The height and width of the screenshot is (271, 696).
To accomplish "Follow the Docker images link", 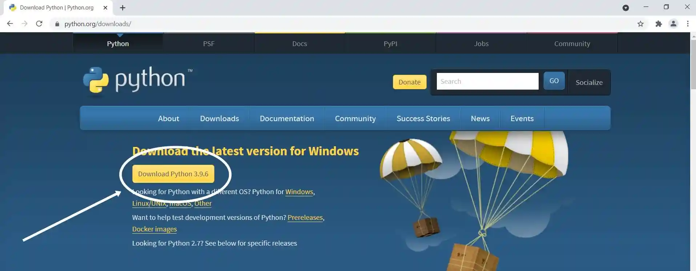I will [x=154, y=229].
